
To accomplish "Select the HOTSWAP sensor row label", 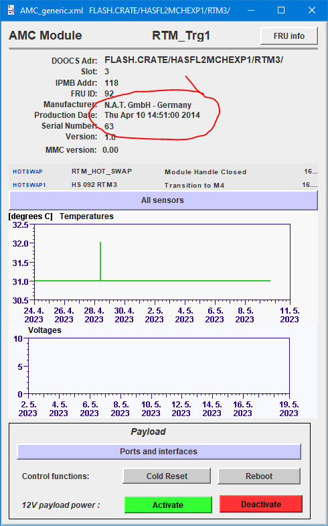I will click(27, 172).
